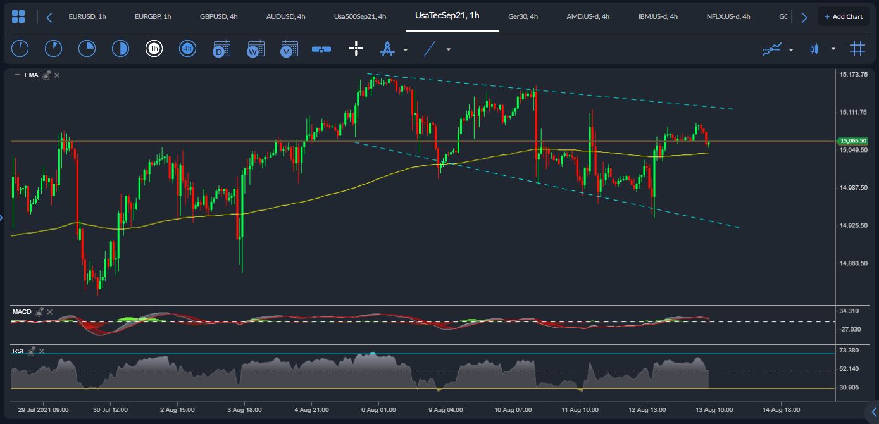This screenshot has height=424, width=879.
Task: Click the current price label 15,065.50
Action: pyautogui.click(x=852, y=141)
